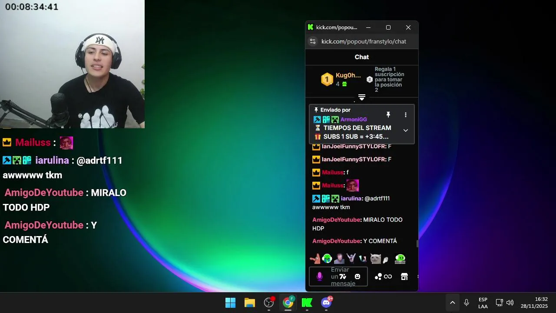Click the emote image in Mailuss chat message
The width and height of the screenshot is (556, 313).
pos(353,186)
